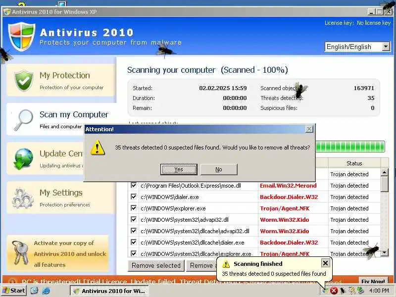396x297 pixels.
Task: Close the Attention dialog with X
Action: [309, 129]
